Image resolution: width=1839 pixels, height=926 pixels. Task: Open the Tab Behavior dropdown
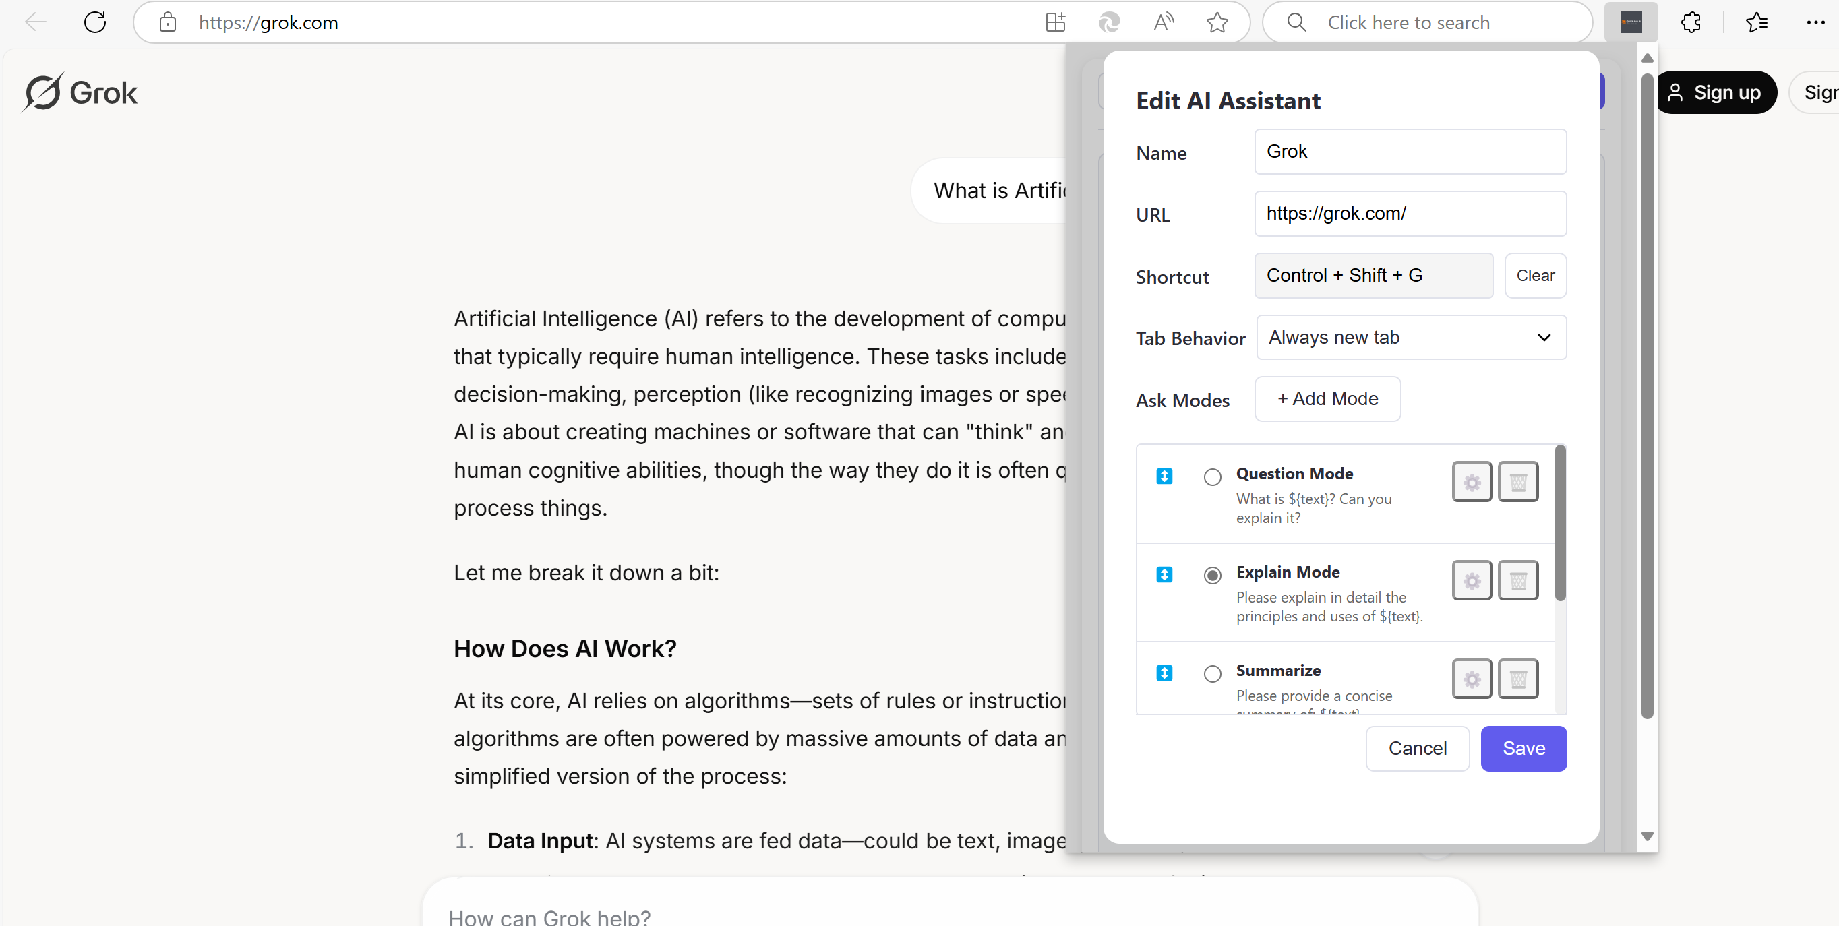point(1411,337)
